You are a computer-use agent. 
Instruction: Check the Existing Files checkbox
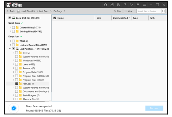[x=13, y=31]
